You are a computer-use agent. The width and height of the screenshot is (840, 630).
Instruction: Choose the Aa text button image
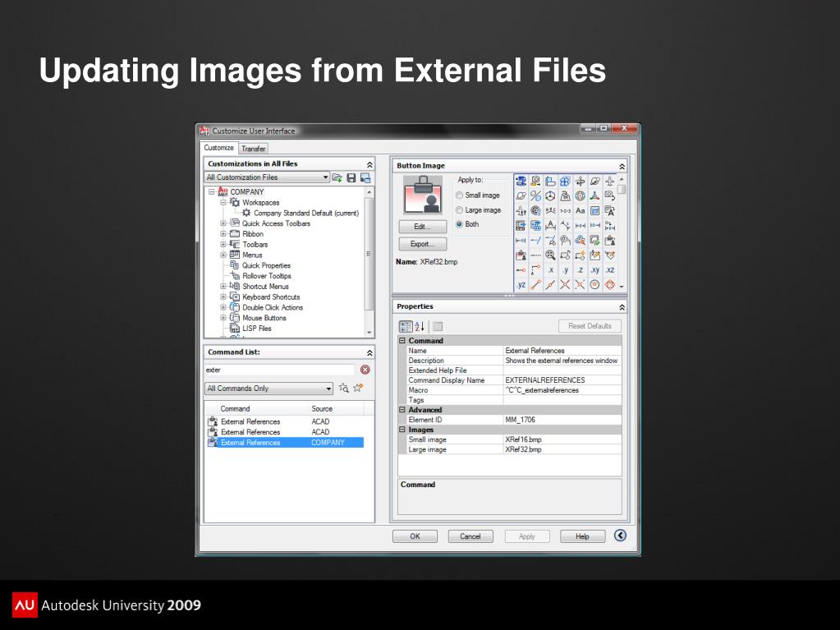pyautogui.click(x=581, y=211)
